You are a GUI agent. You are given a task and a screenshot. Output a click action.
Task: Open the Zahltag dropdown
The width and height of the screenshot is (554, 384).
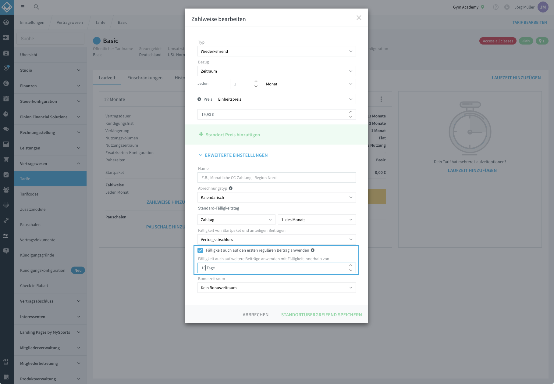(236, 220)
